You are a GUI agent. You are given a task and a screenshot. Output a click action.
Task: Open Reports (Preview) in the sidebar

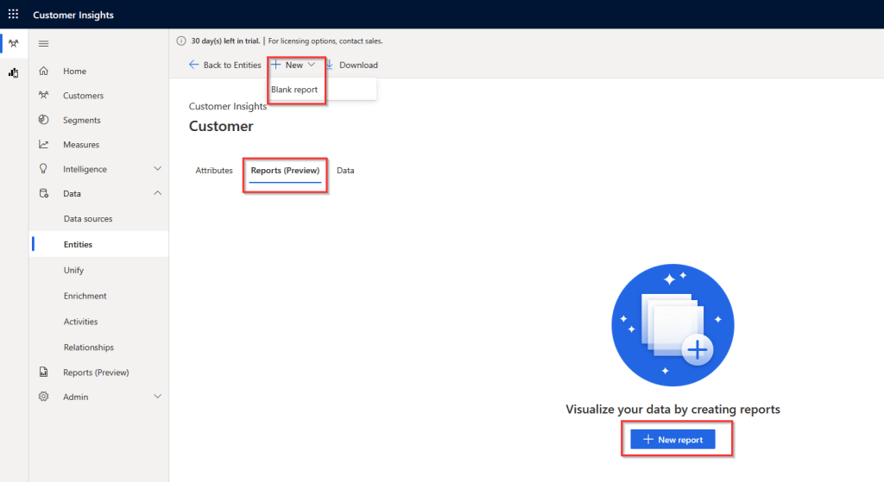(96, 372)
